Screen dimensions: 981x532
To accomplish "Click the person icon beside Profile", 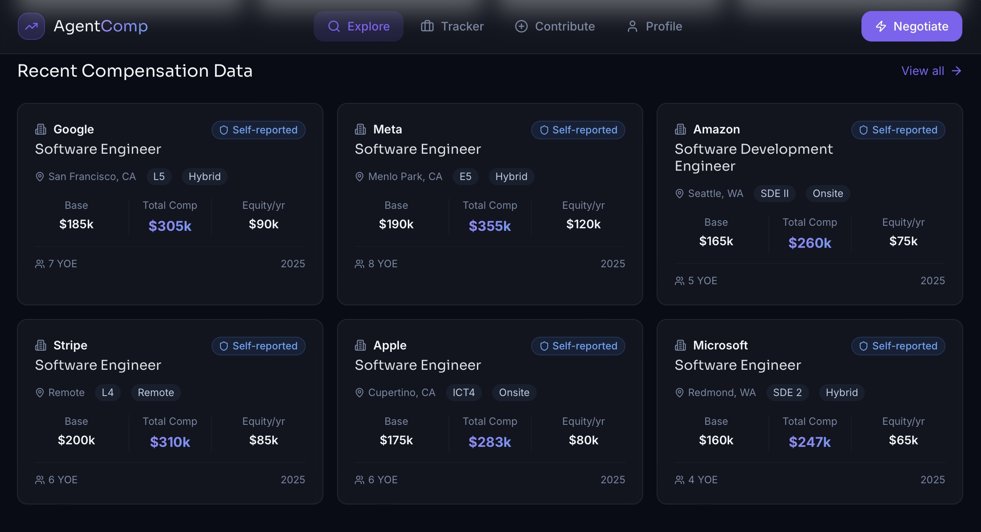I will pos(632,26).
